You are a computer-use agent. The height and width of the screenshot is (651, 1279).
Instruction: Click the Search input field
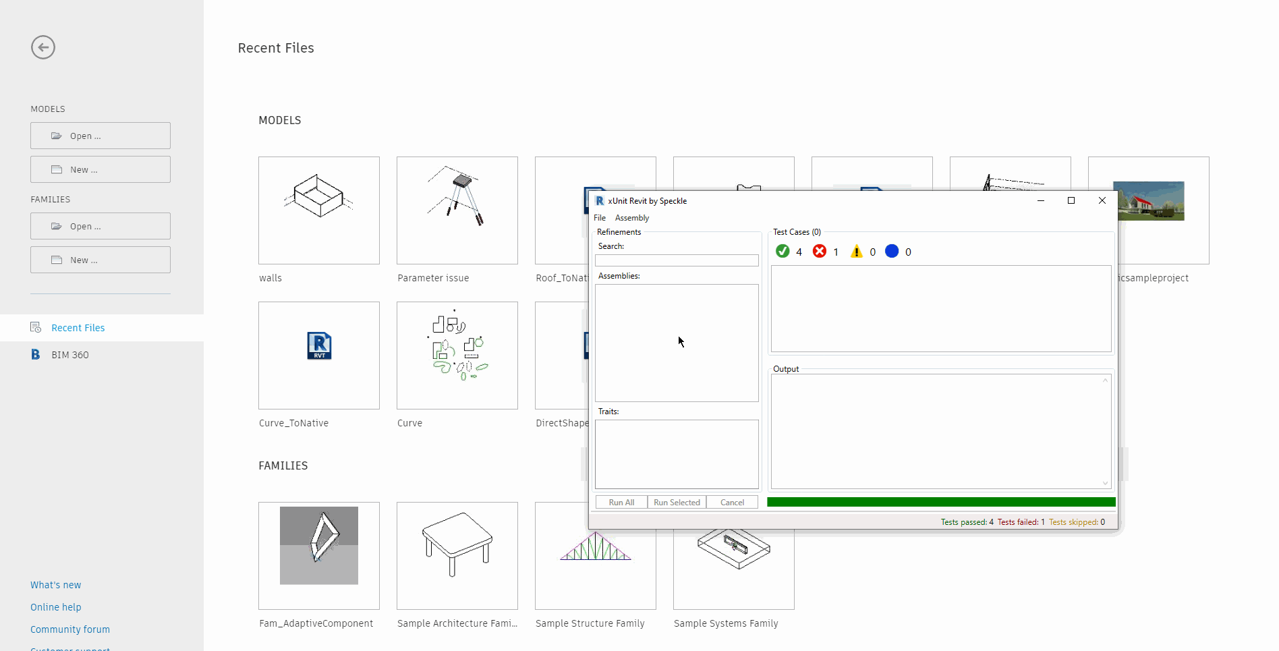click(x=677, y=260)
